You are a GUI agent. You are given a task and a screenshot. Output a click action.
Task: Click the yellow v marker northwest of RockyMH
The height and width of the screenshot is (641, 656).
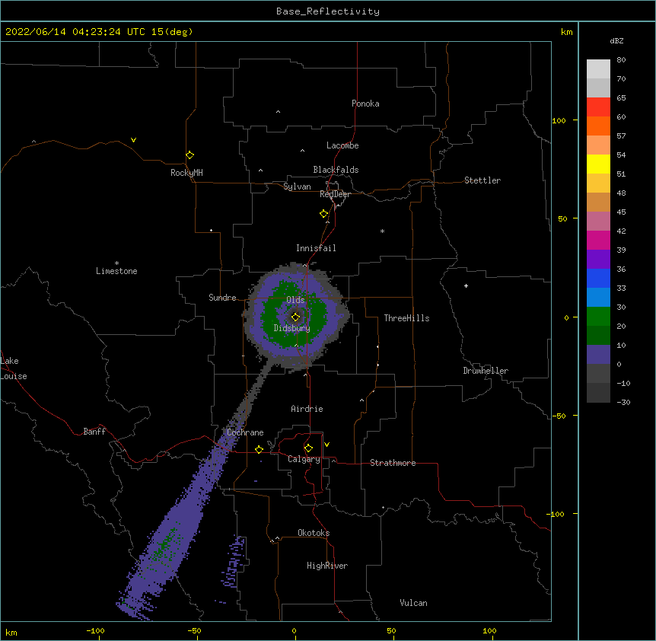click(x=133, y=140)
